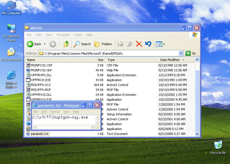Image resolution: width=230 pixels, height=164 pixels.
Task: Click Notepad title bar icon
Action: (34, 105)
